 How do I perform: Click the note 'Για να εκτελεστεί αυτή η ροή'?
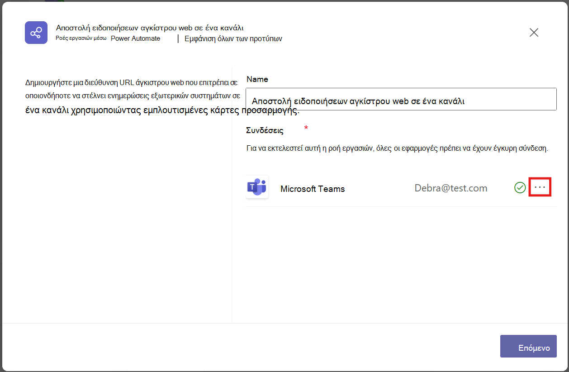tap(397, 148)
